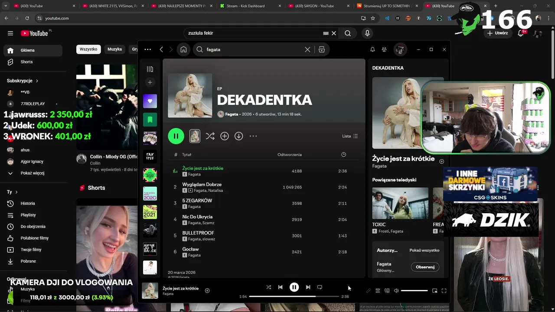Open the Utwórz create menu on YouTube
This screenshot has height=312, width=555.
(497, 33)
